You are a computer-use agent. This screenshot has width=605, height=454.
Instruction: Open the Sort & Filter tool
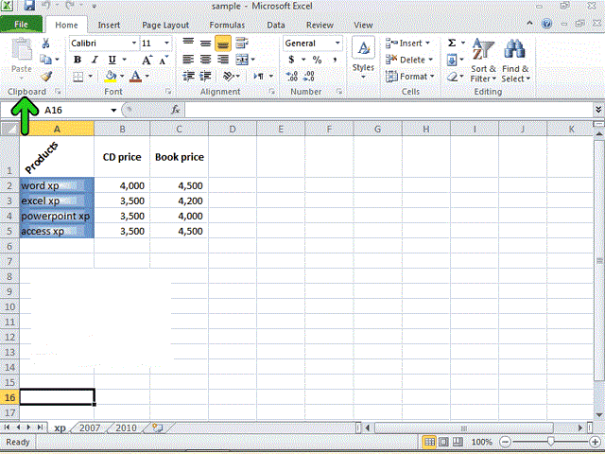(x=483, y=61)
